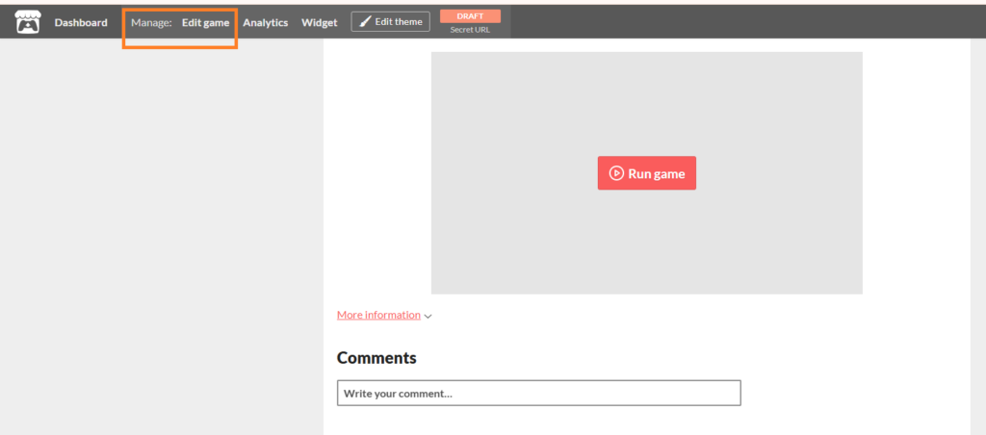Focus the Write your comment field
986x435 pixels.
click(538, 393)
